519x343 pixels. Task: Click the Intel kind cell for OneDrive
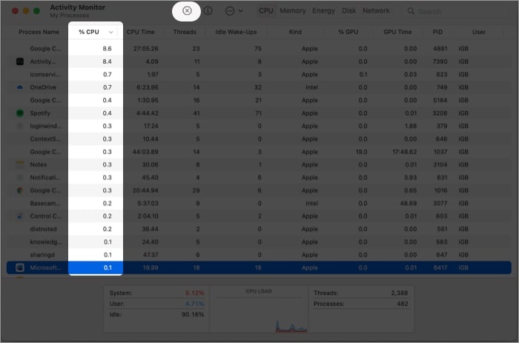coord(311,87)
